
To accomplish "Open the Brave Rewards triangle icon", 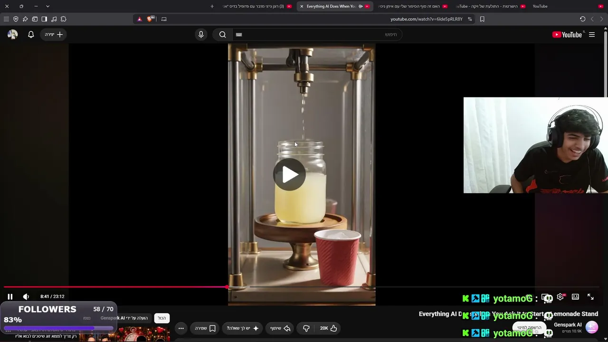I will [x=139, y=19].
